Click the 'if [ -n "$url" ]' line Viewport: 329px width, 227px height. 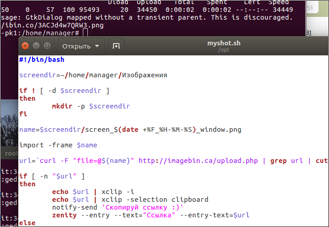(52, 176)
